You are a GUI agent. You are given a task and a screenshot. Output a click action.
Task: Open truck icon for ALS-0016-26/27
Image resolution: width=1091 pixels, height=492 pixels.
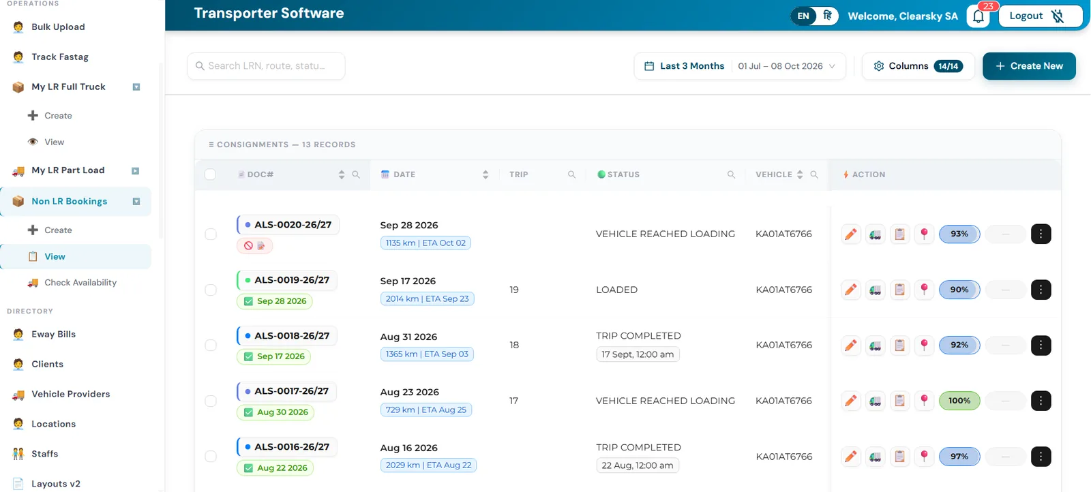(876, 457)
